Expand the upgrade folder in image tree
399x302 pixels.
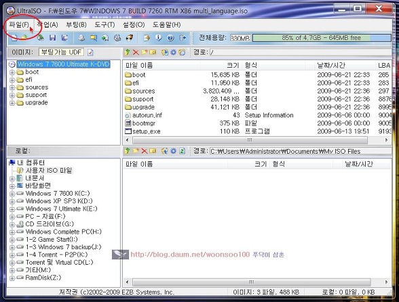pos(12,103)
